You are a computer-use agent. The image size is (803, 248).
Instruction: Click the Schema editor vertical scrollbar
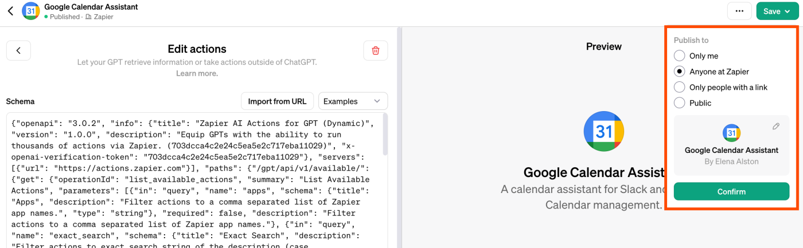385,135
